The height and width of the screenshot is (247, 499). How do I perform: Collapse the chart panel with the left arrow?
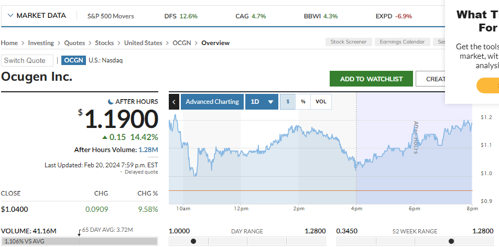pyautogui.click(x=174, y=102)
